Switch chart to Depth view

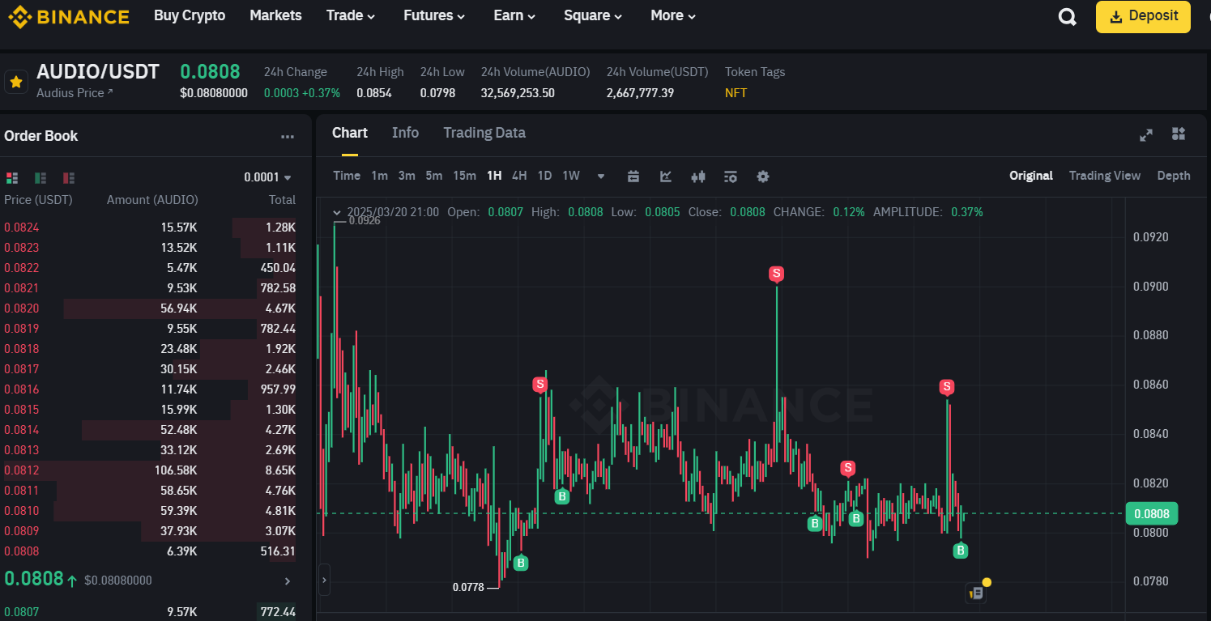pyautogui.click(x=1173, y=175)
